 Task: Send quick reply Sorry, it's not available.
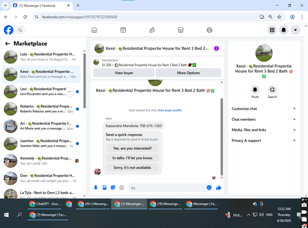coord(132,168)
